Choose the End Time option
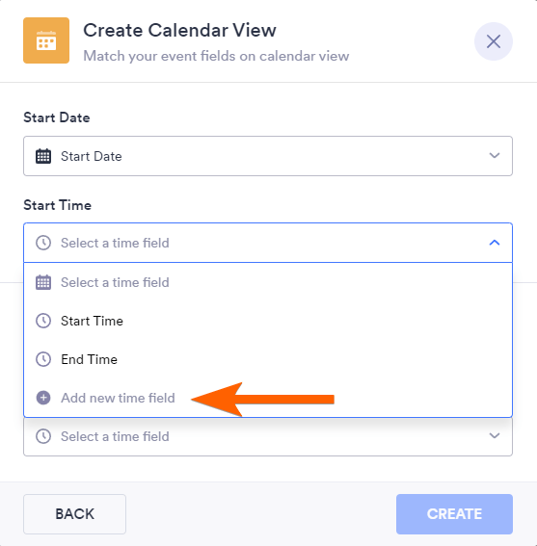The width and height of the screenshot is (537, 546). [268, 359]
